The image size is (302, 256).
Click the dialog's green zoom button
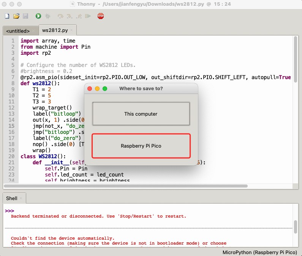tap(105, 89)
